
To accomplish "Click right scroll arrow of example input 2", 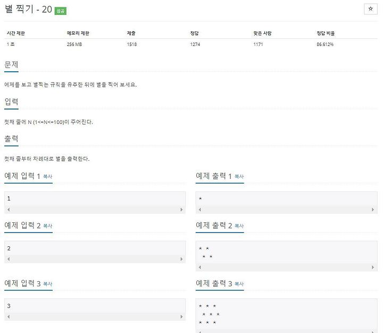I will click(181, 259).
